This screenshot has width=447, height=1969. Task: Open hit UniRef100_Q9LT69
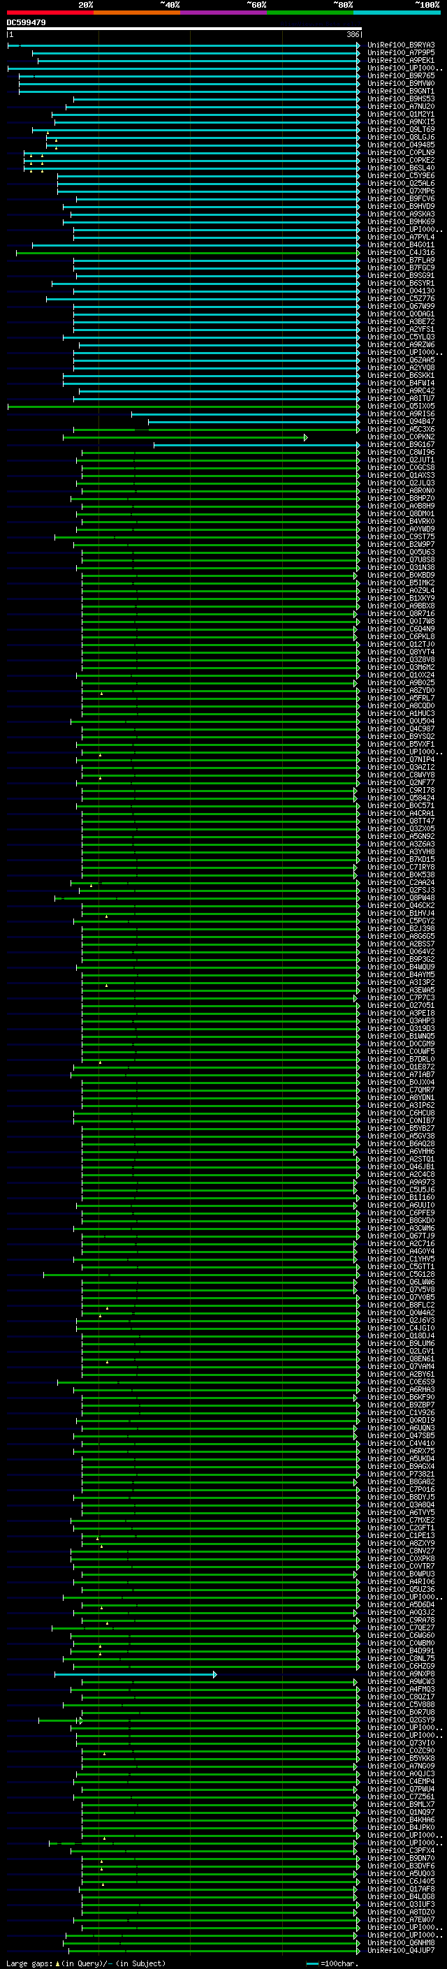pos(400,130)
